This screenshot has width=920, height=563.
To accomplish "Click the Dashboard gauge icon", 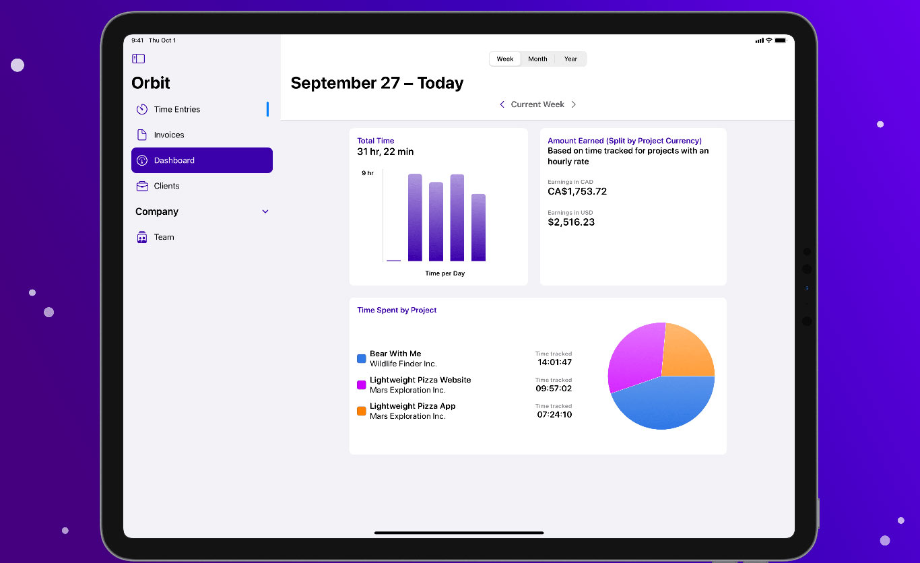I will [x=141, y=160].
